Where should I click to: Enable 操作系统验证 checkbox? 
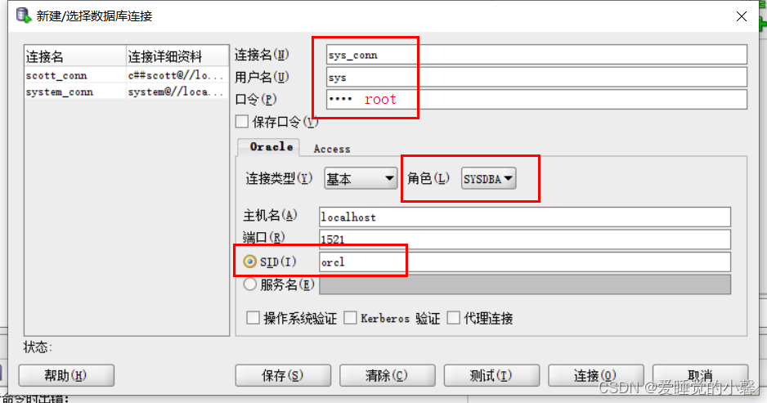253,318
